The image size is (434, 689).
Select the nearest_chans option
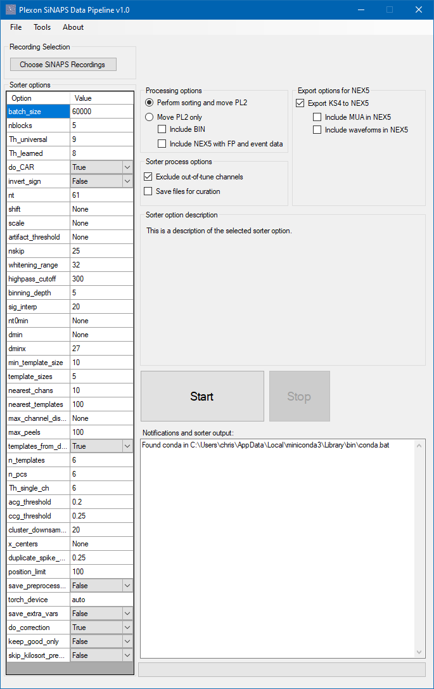38,390
